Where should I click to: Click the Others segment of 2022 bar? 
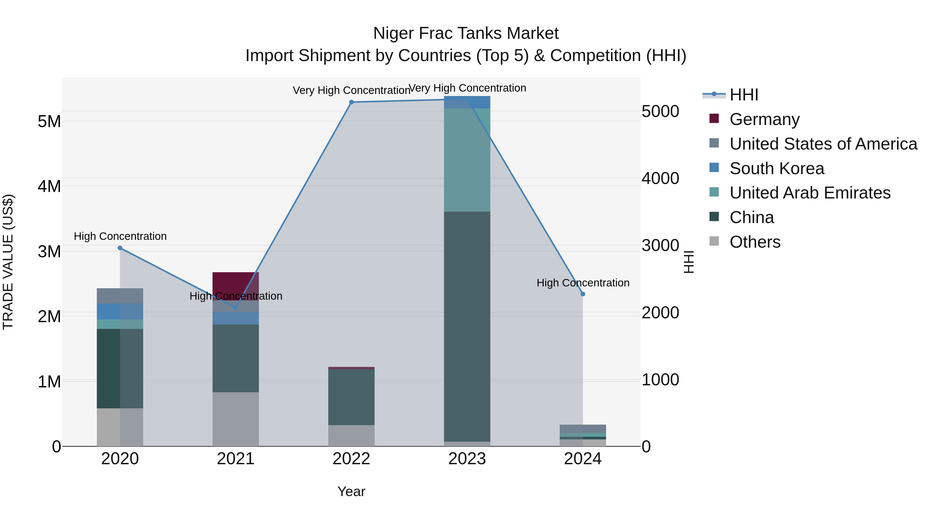351,436
